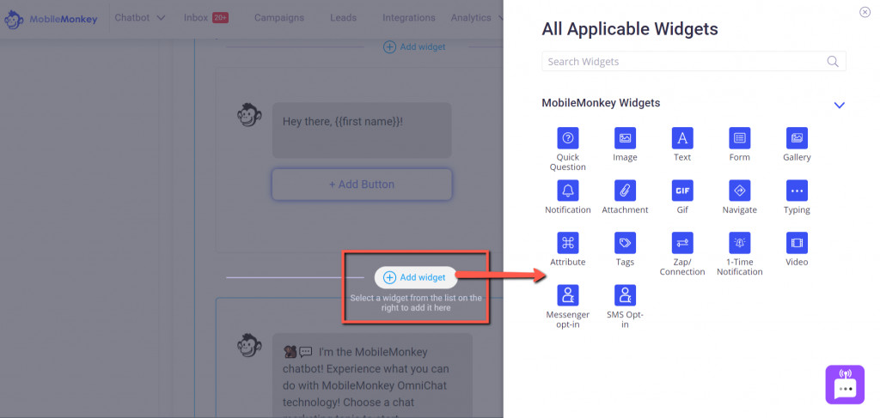Click the highlighted Add widget button
The height and width of the screenshot is (418, 880).
pyautogui.click(x=415, y=277)
